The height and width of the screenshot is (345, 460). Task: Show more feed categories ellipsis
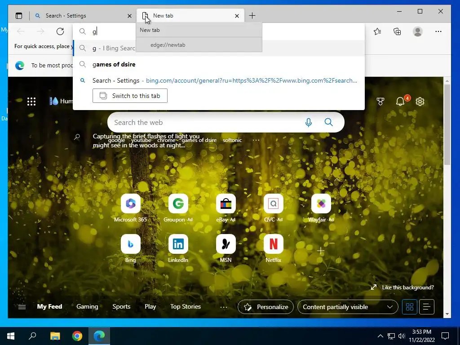point(224,307)
